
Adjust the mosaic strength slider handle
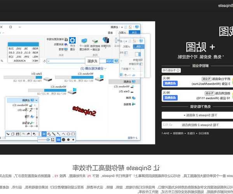click(48, 140)
